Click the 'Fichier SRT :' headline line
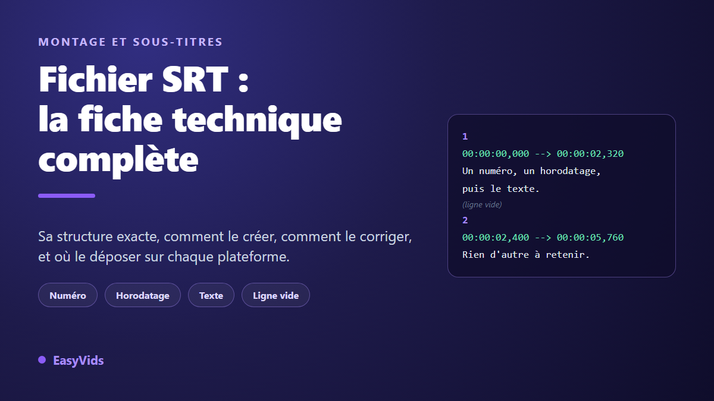 [x=143, y=78]
